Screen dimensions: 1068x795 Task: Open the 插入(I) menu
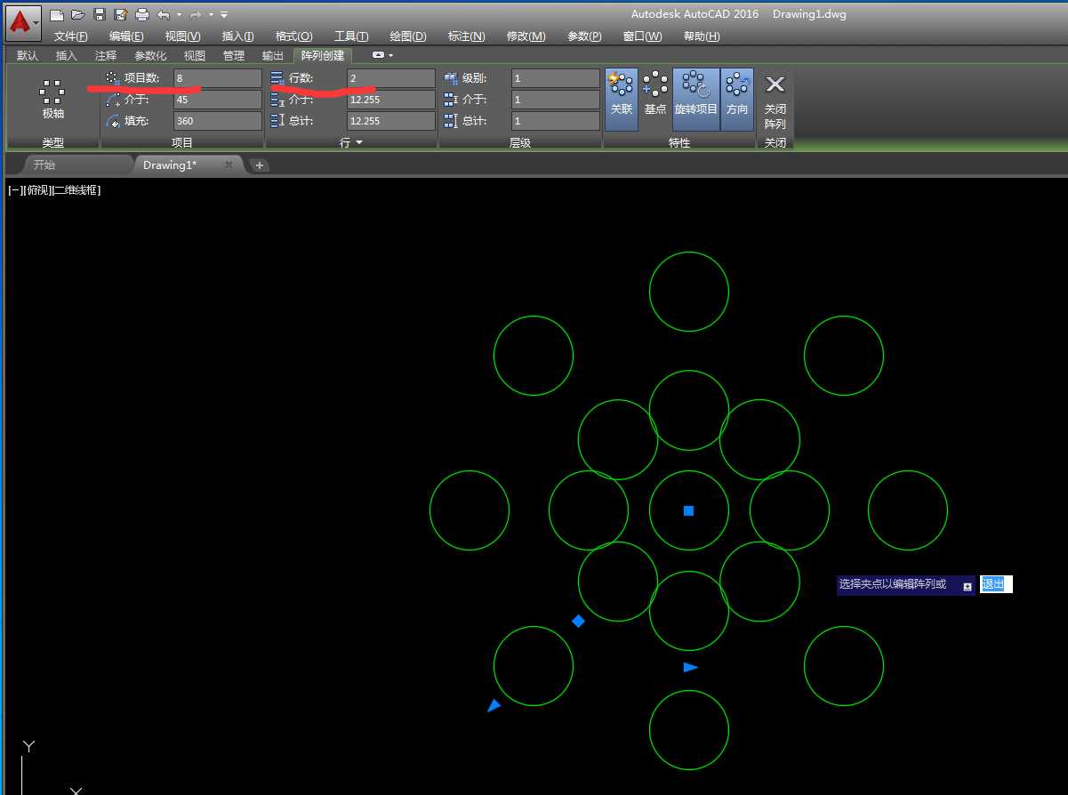[237, 36]
